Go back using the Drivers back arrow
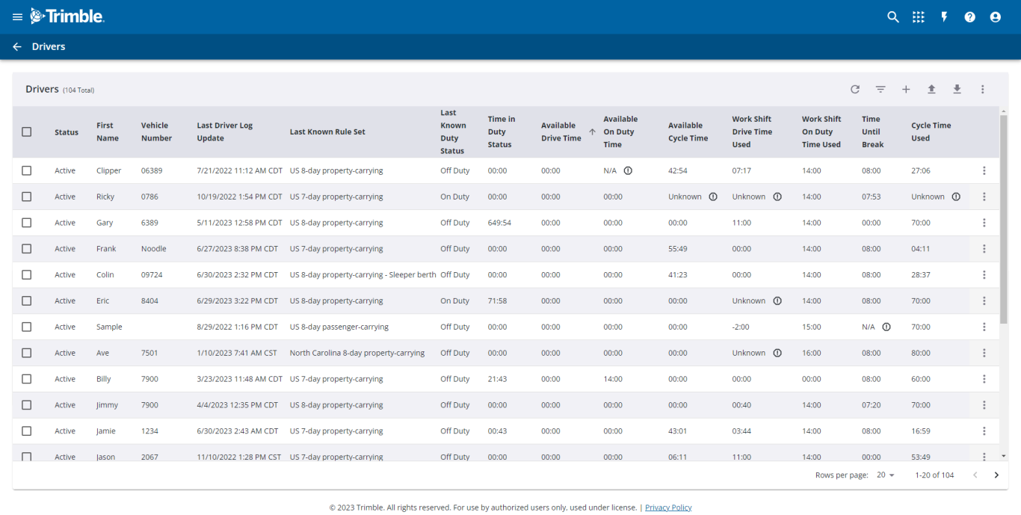 point(16,46)
